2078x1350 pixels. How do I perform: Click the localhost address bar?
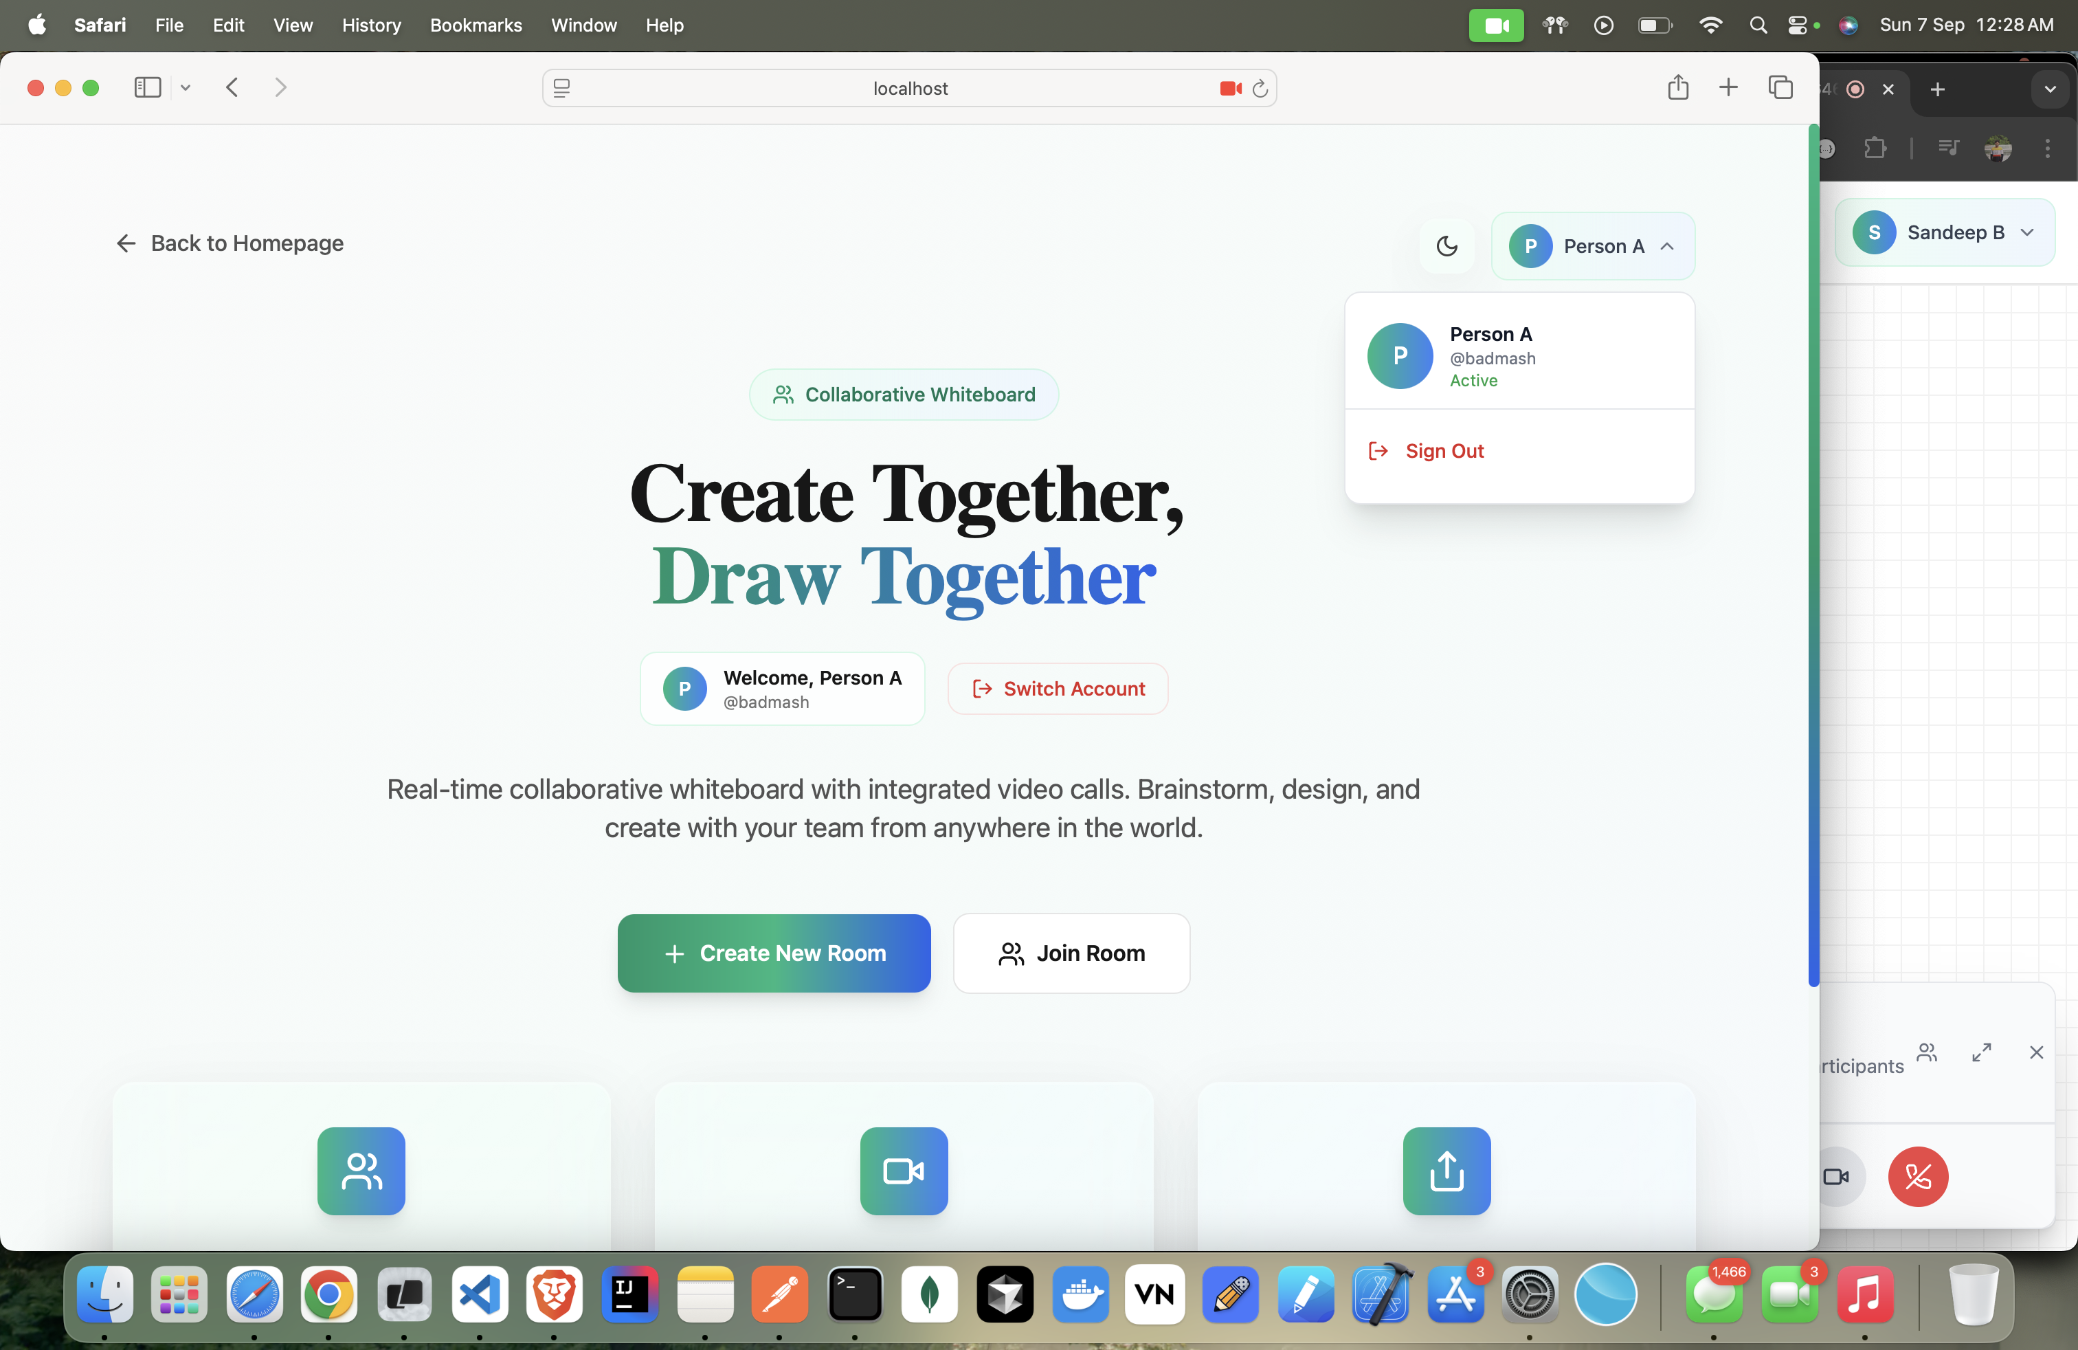click(909, 88)
